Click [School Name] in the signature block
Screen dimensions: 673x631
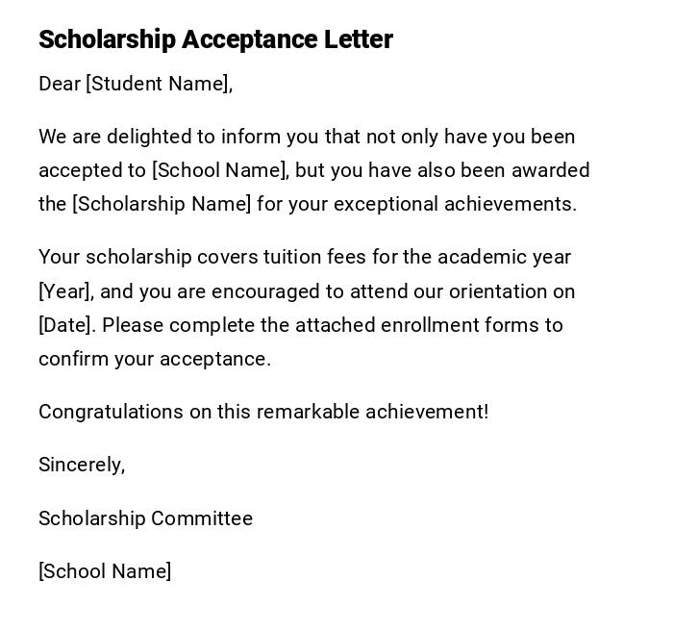[105, 571]
